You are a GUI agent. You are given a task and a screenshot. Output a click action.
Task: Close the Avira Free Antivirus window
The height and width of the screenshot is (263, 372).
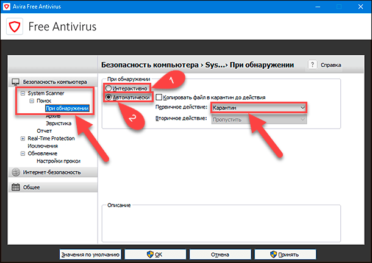[360, 7]
